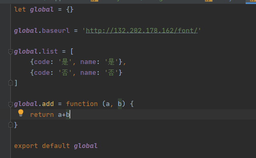Image resolution: width=256 pixels, height=158 pixels.
Task: Click the 'list' property in global.list
Action: coord(50,52)
